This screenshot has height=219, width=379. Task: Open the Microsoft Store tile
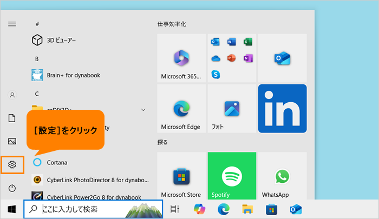[x=181, y=176]
